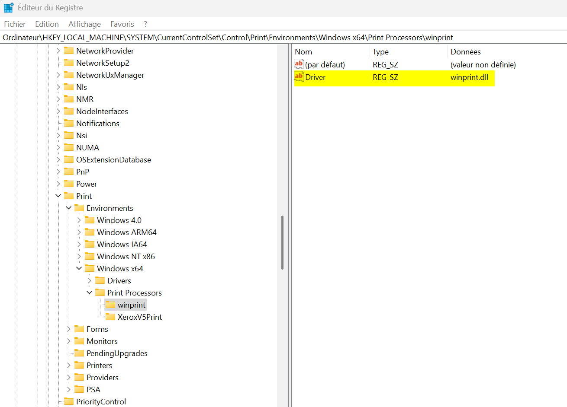This screenshot has height=407, width=567.
Task: Select the (par défaut) value name
Action: click(325, 65)
